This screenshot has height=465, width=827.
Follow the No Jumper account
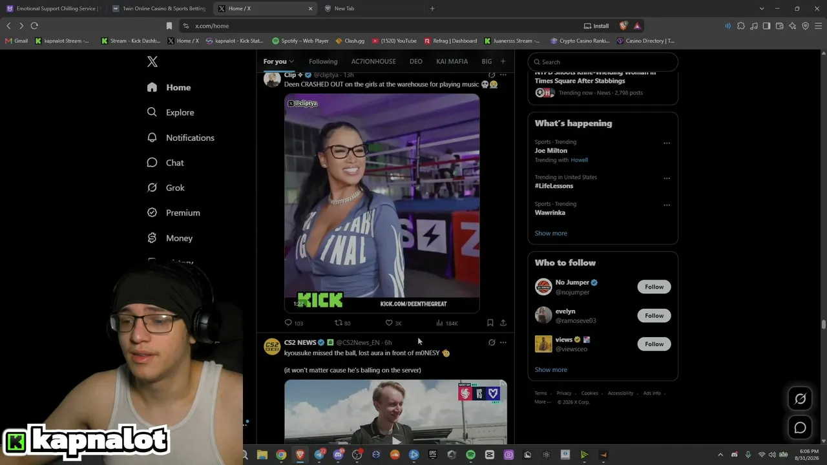tap(654, 287)
